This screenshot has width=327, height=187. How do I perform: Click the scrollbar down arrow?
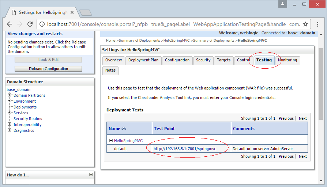(x=321, y=181)
